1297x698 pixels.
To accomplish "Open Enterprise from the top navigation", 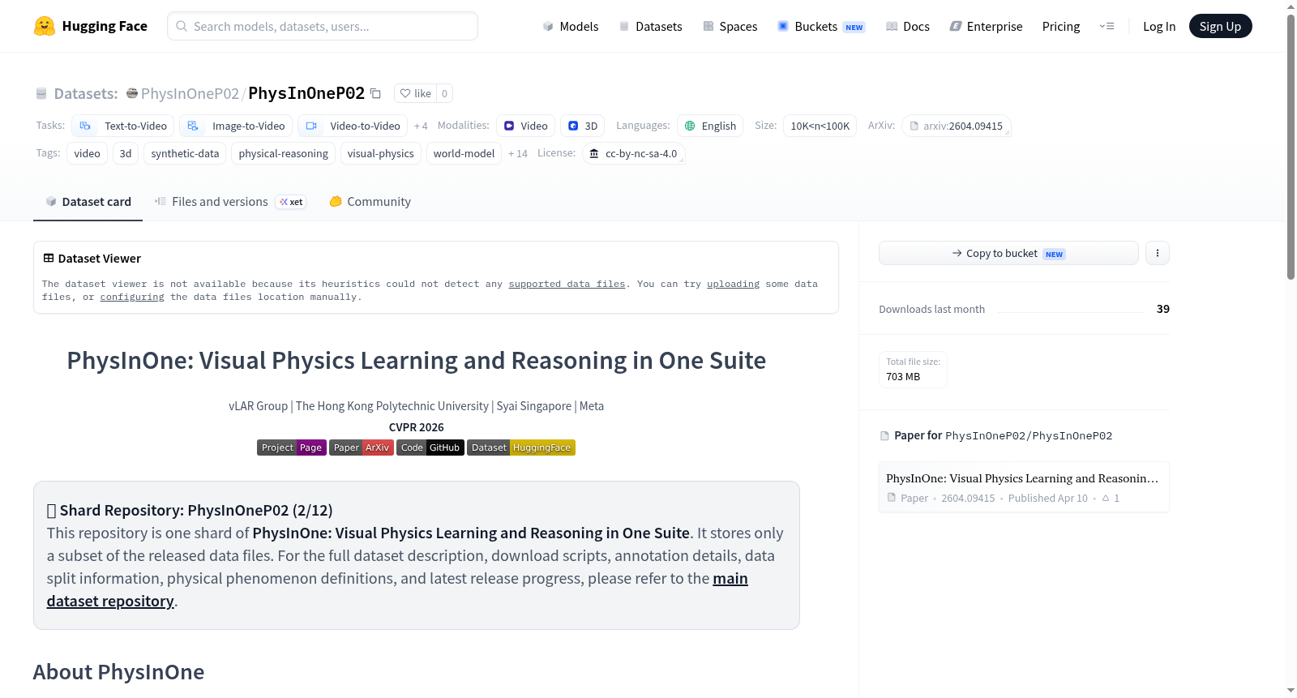I will (987, 26).
